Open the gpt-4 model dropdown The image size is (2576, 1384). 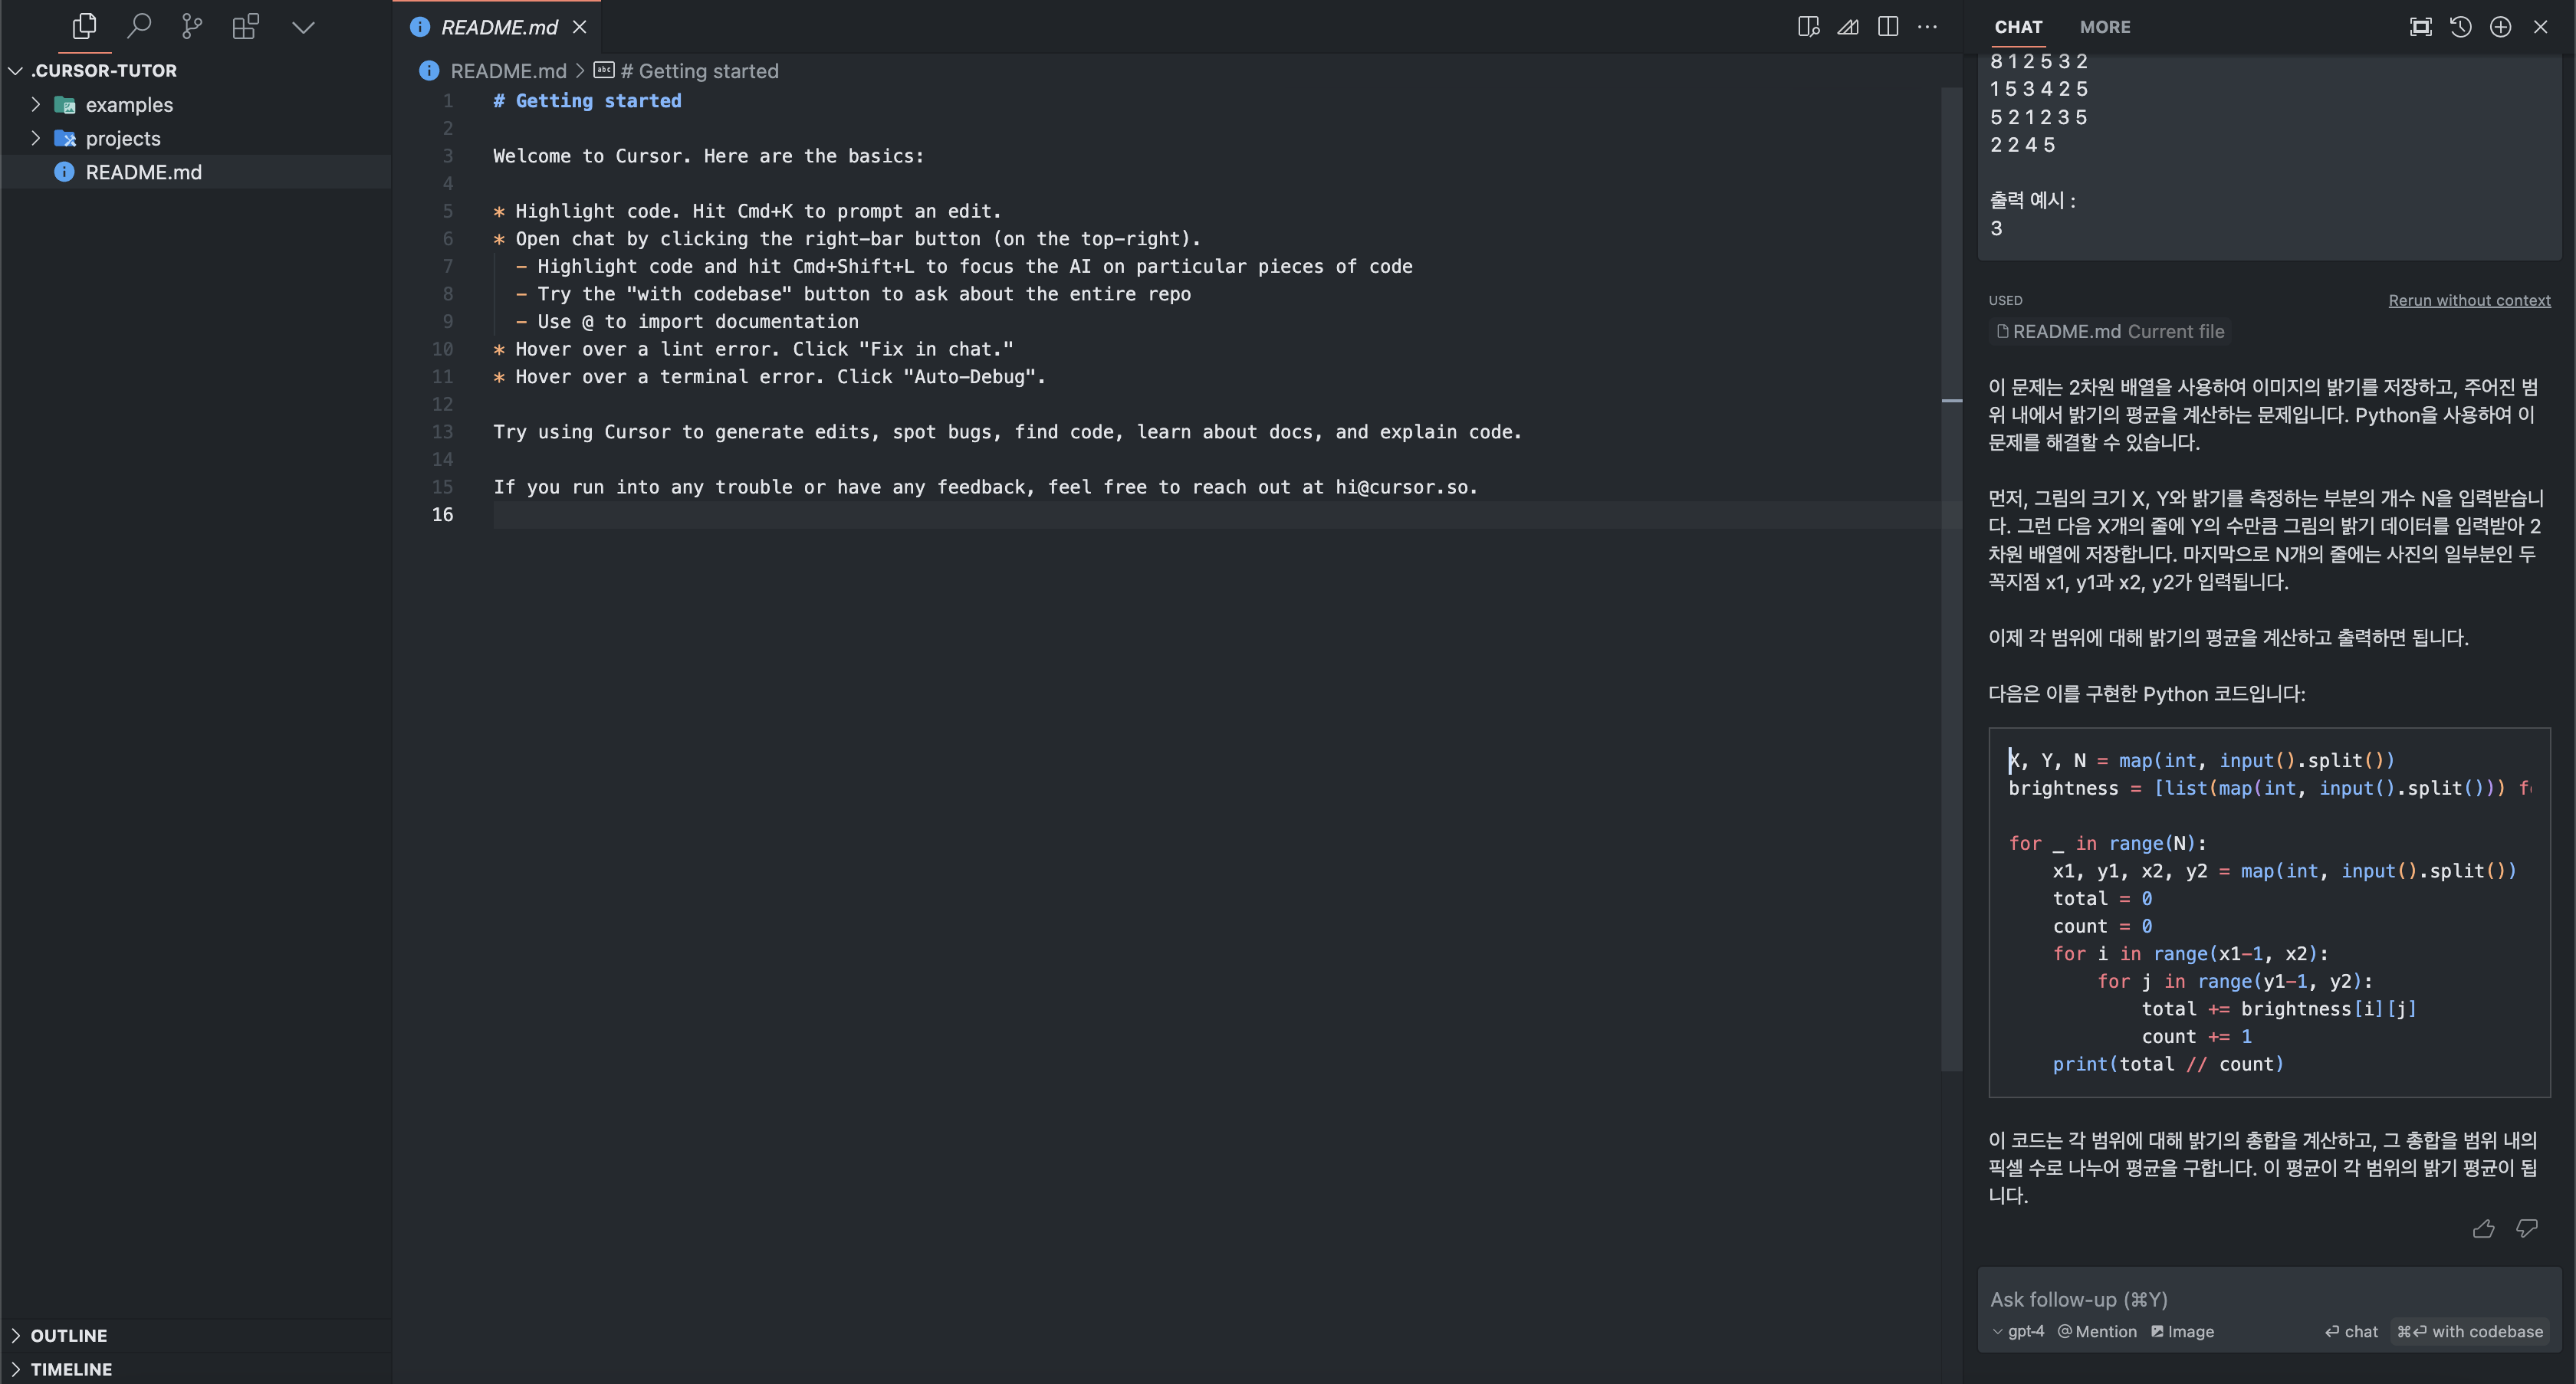pos(2018,1331)
